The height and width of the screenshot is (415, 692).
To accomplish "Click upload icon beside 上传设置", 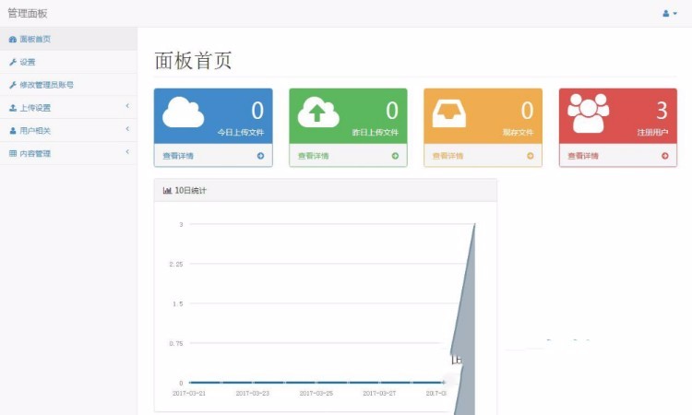I will pyautogui.click(x=13, y=108).
